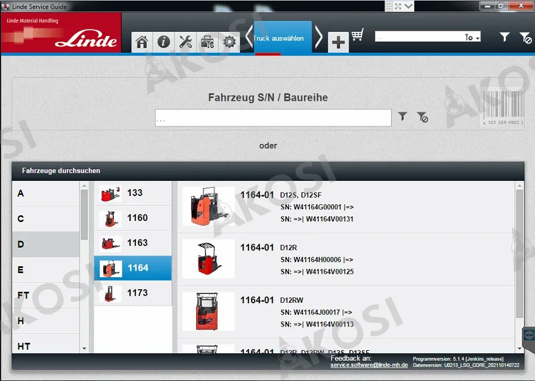The height and width of the screenshot is (381, 535).
Task: Click the top-bar search input field
Action: coord(419,37)
